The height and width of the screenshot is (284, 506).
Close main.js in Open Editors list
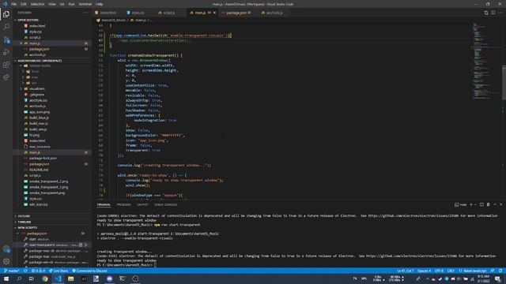click(21, 43)
